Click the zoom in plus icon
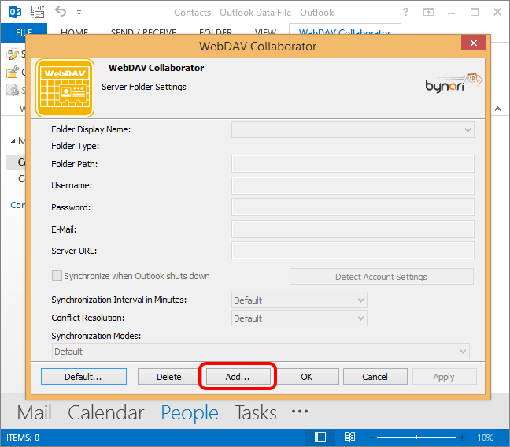This screenshot has height=447, width=510. coord(462,438)
